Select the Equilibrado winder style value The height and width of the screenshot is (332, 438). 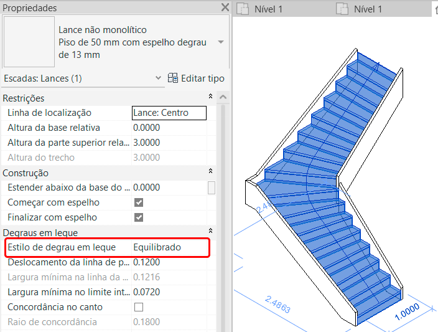tap(157, 247)
